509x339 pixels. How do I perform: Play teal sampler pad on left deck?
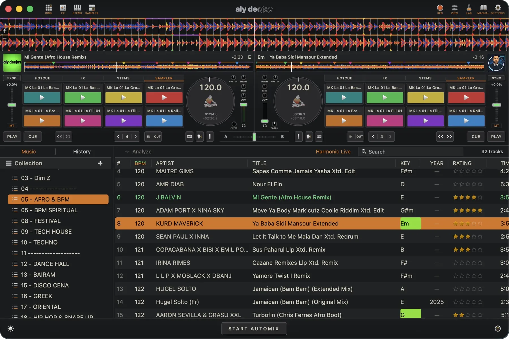pos(42,98)
